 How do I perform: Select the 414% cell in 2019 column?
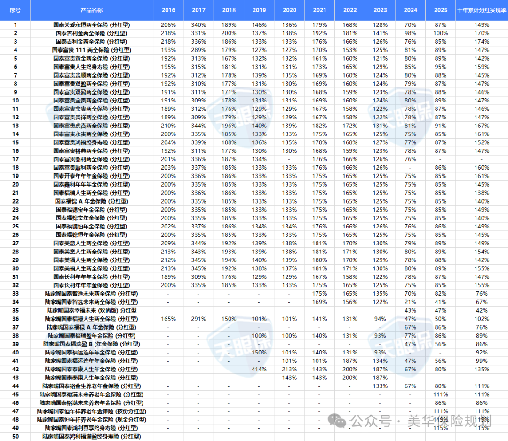259,370
